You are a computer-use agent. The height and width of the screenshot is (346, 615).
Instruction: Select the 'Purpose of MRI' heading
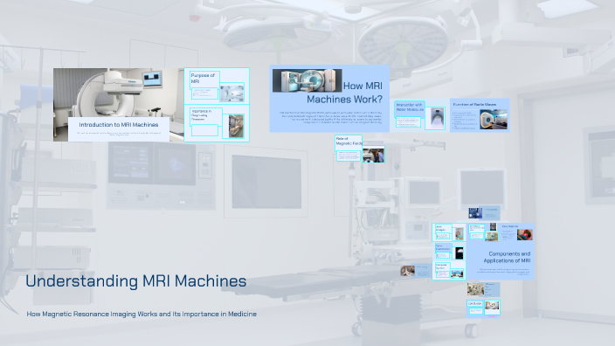[x=204, y=78]
